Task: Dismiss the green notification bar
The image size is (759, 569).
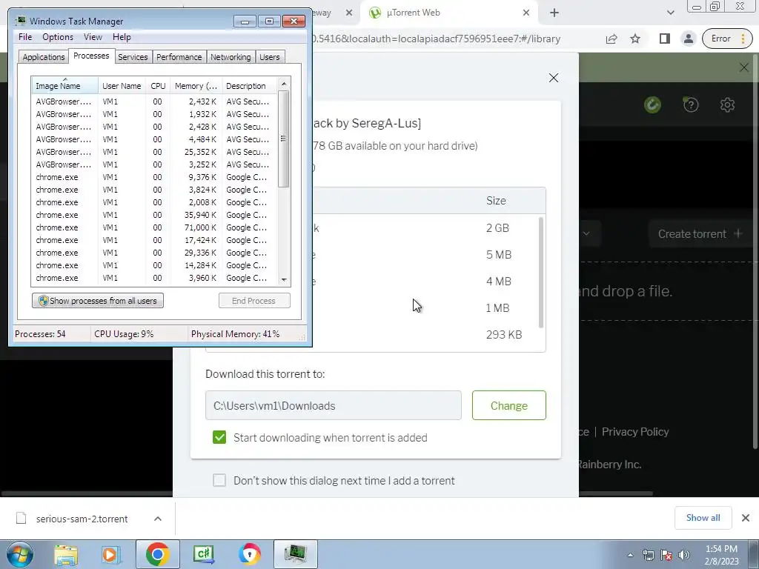Action: coord(744,67)
